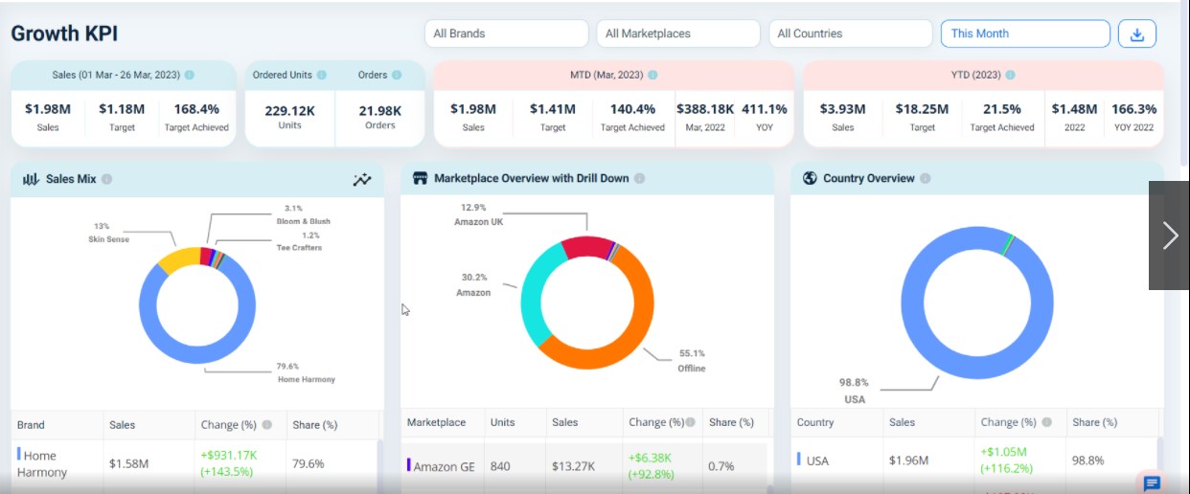
Task: Click the Growth KPI page title
Action: tap(64, 34)
